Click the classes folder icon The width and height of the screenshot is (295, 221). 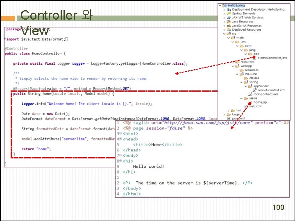pos(246,78)
